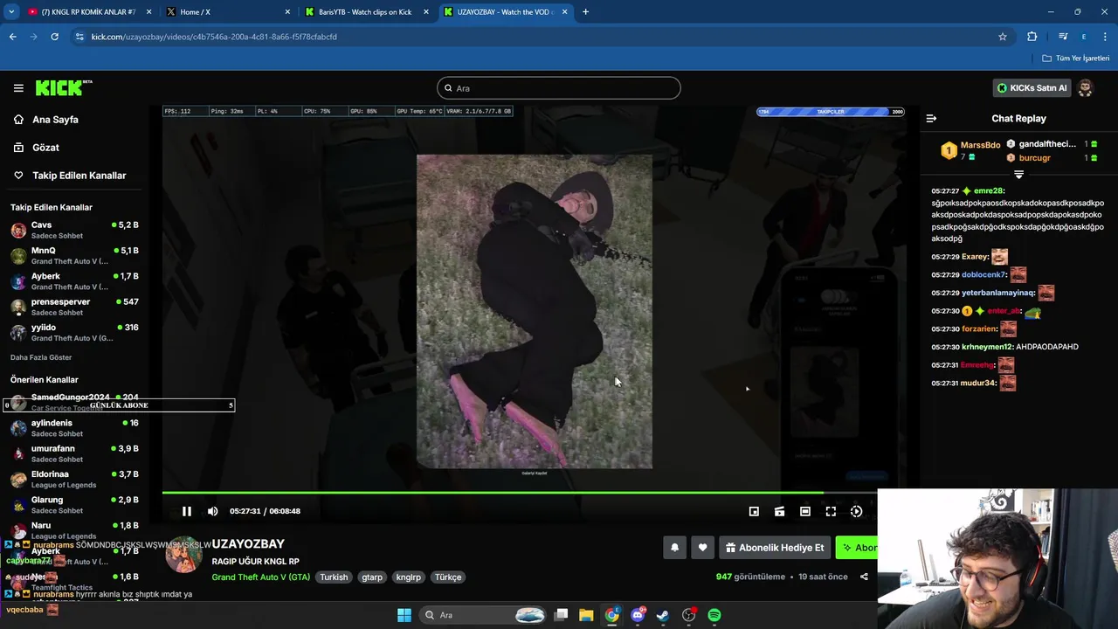Open playback speed settings

[856, 511]
